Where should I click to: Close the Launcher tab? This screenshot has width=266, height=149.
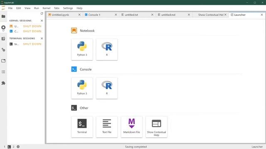coord(262,15)
